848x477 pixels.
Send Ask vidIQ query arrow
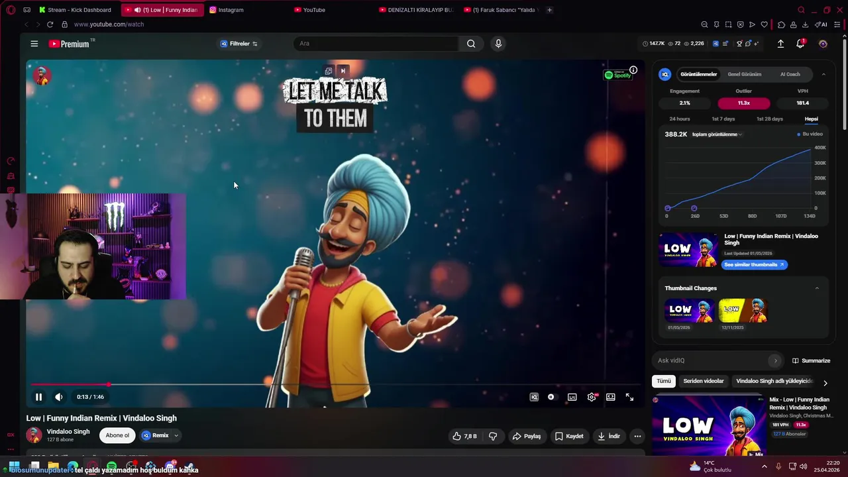click(x=775, y=360)
